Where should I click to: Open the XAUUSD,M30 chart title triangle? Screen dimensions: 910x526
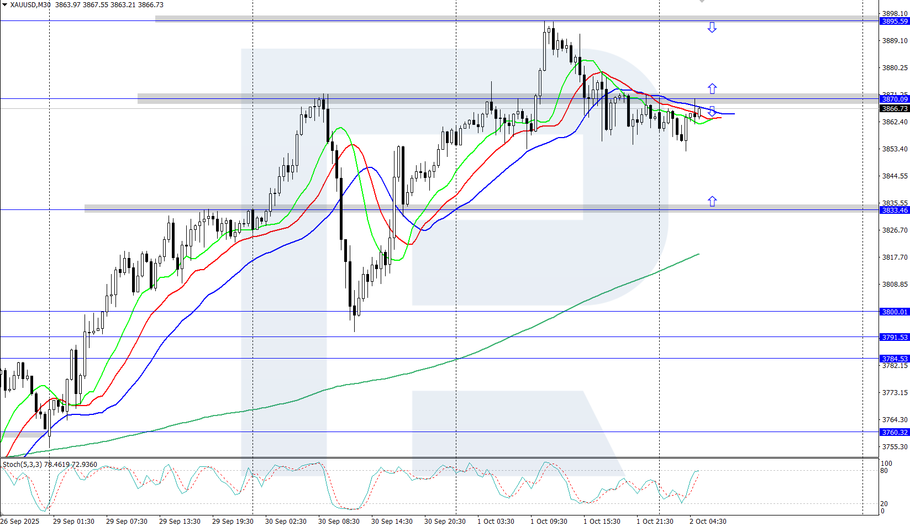[4, 5]
